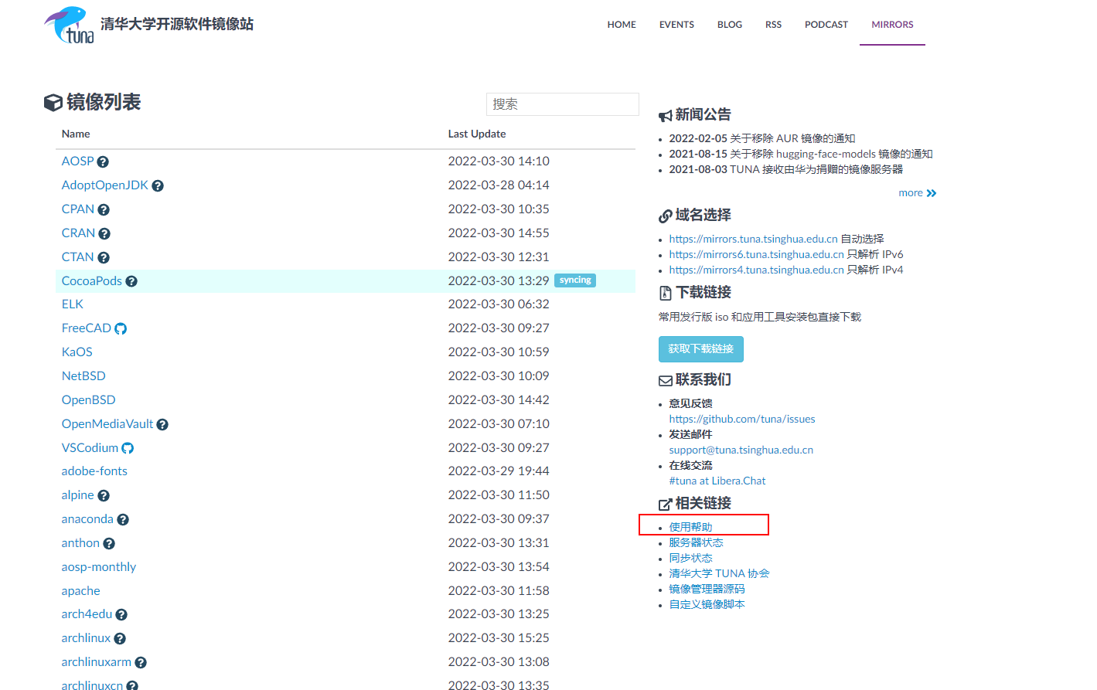Open the KaOS mirror link
Screen dimensions: 1097x690
click(77, 352)
